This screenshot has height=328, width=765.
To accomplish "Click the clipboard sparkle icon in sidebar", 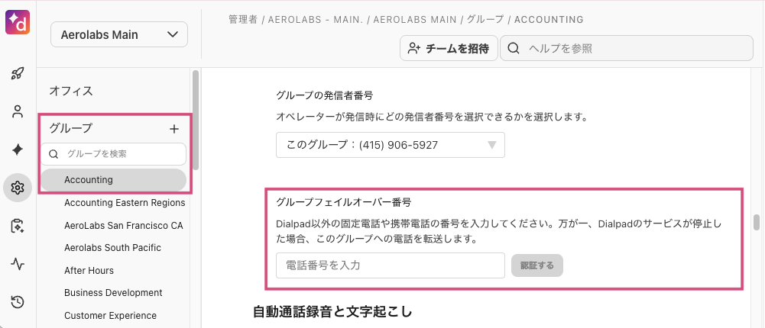I will tap(18, 226).
